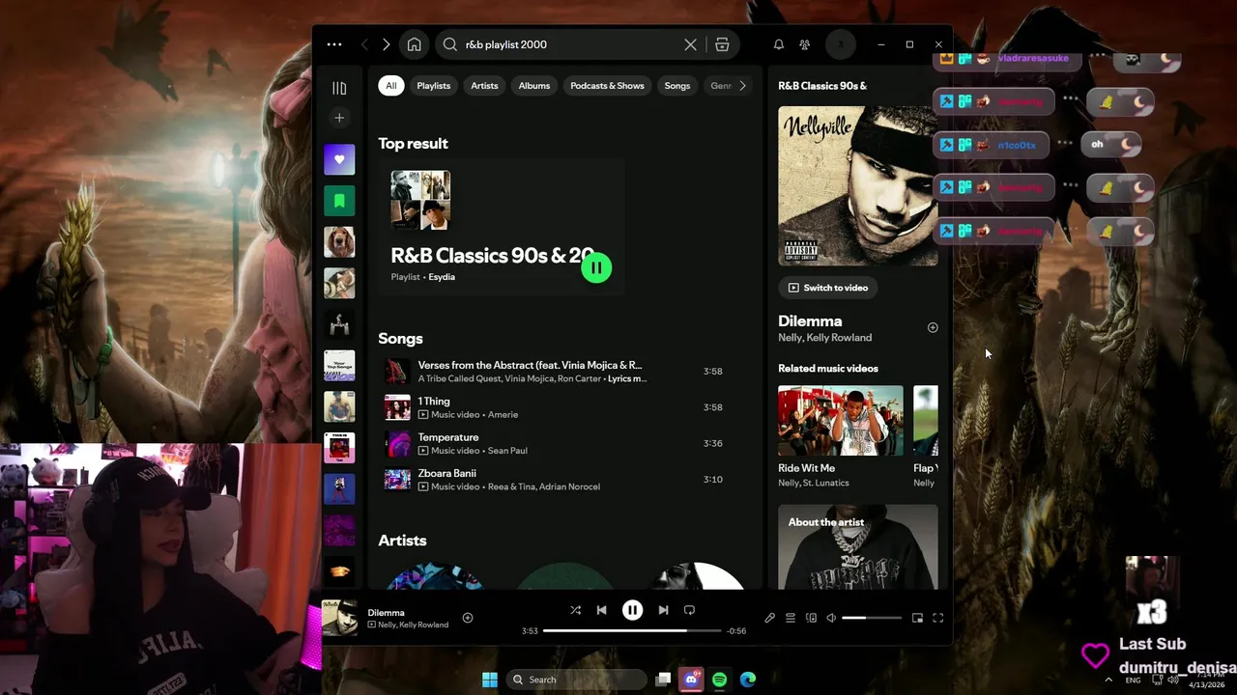Image resolution: width=1237 pixels, height=695 pixels.
Task: Open the R&B Classics 90s & 2000s playlist card
Action: (x=501, y=227)
